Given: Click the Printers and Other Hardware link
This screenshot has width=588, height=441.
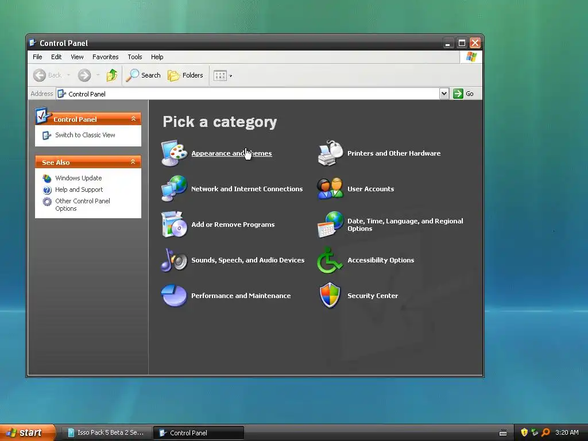Looking at the screenshot, I should click(394, 153).
